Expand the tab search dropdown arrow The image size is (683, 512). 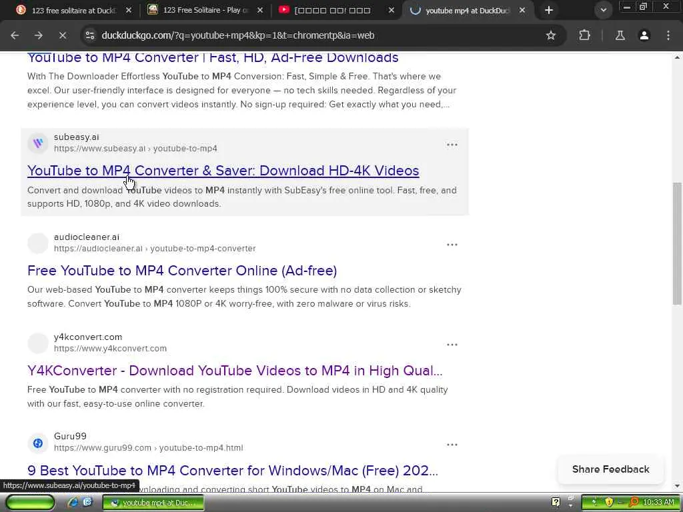point(603,10)
